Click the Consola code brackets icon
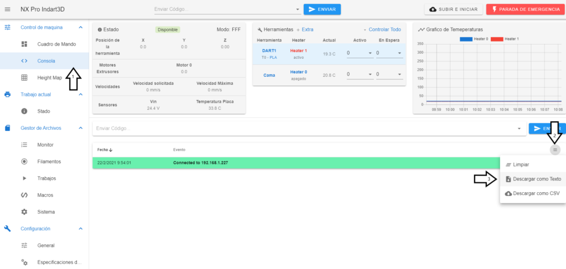 [x=24, y=61]
